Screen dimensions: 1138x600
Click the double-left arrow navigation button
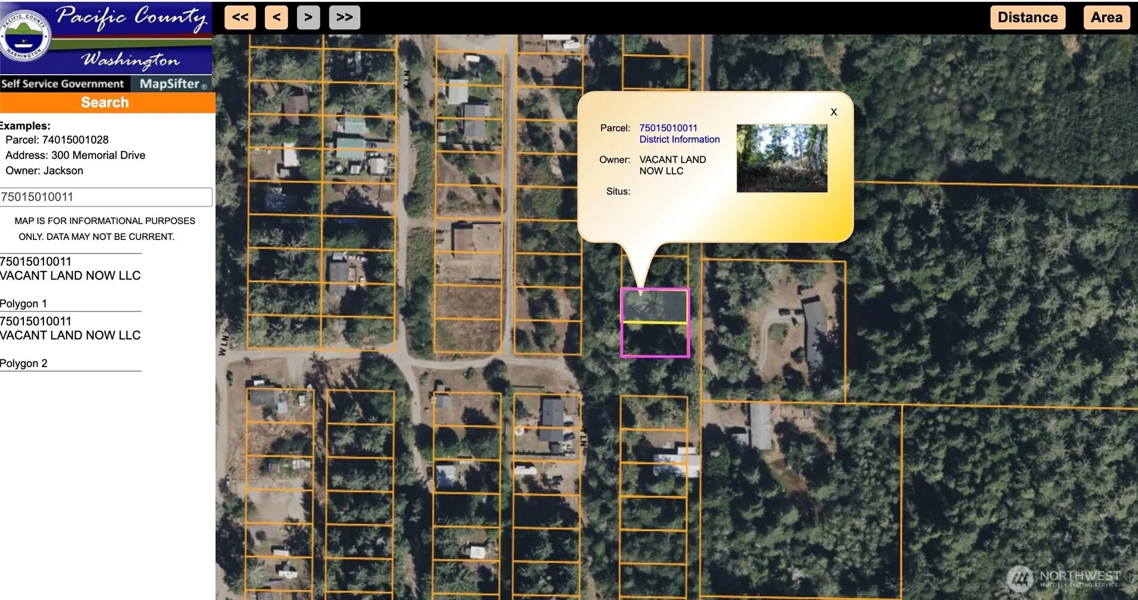(240, 17)
